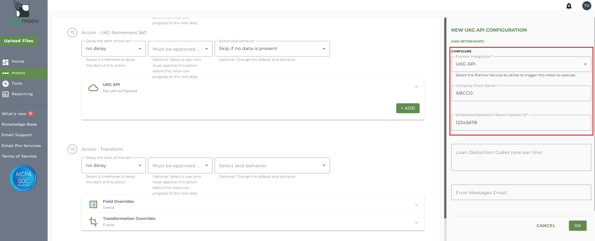Image resolution: width=595 pixels, height=241 pixels.
Task: Click the notification bell icon
Action: [569, 6]
